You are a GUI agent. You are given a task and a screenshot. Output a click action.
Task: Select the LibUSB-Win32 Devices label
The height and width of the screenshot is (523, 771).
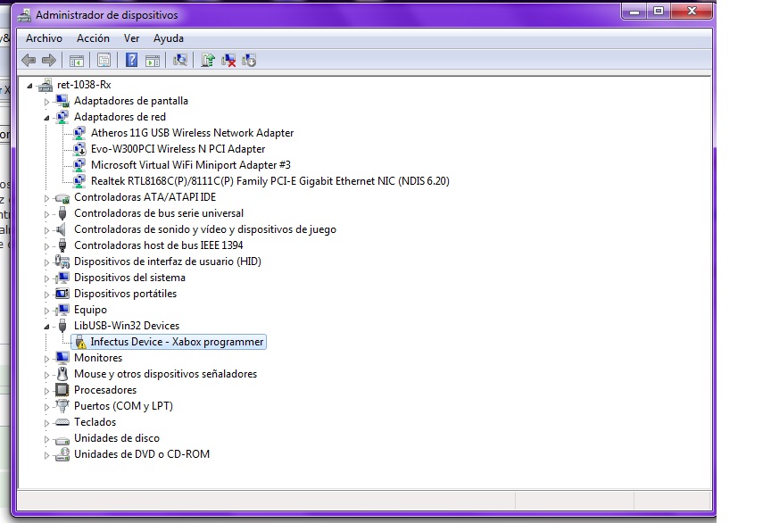pyautogui.click(x=127, y=326)
